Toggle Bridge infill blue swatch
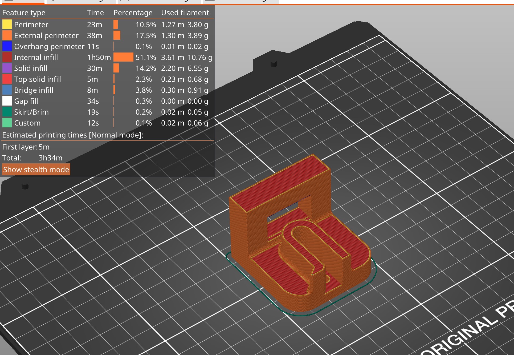Viewport: 514px width, 355px height. (7, 90)
